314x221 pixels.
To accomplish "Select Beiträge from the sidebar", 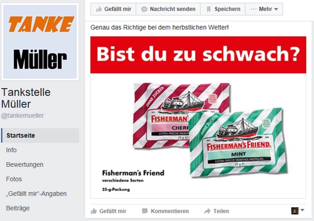I will (x=18, y=208).
